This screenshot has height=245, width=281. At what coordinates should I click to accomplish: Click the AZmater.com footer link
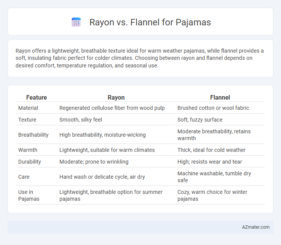point(256,227)
